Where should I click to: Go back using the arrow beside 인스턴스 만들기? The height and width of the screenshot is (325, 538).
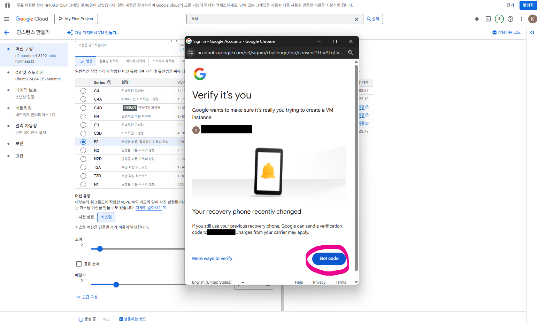pos(7,33)
